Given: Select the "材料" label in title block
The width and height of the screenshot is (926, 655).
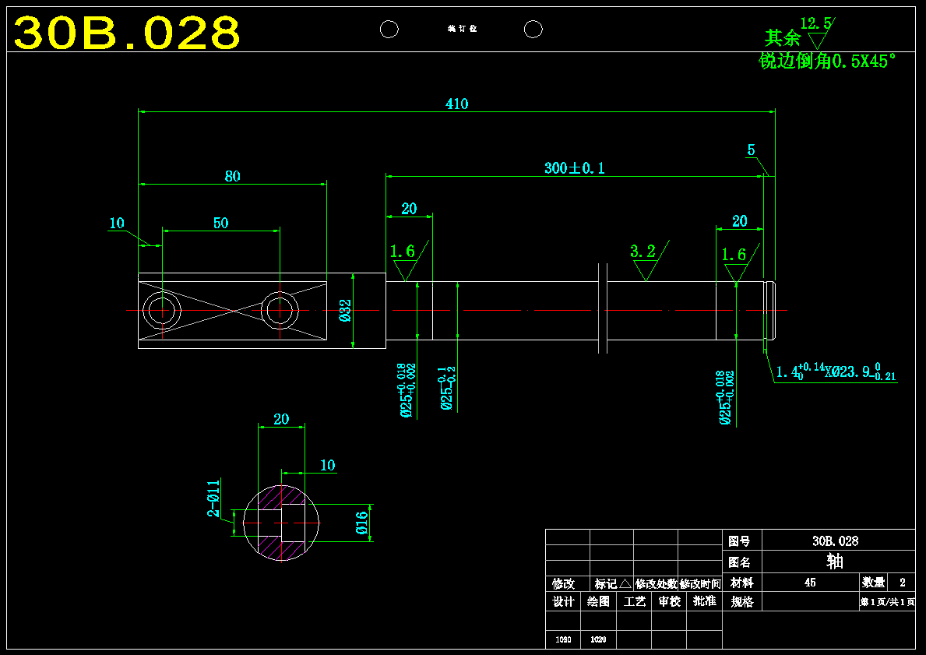Looking at the screenshot, I should tap(741, 583).
